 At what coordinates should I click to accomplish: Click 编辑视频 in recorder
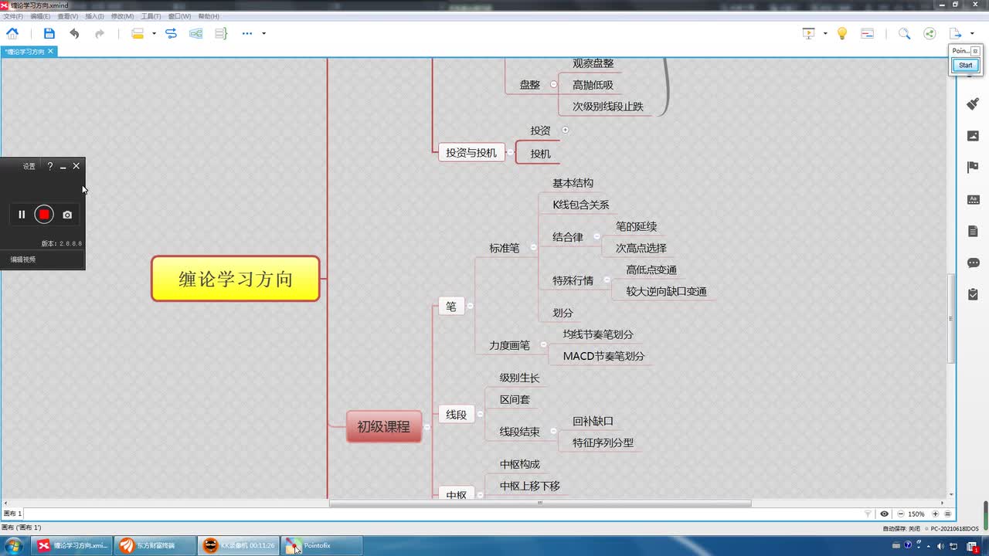coord(23,259)
